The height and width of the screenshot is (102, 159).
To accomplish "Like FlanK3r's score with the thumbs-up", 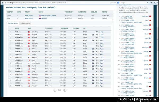I will [x=102, y=66].
